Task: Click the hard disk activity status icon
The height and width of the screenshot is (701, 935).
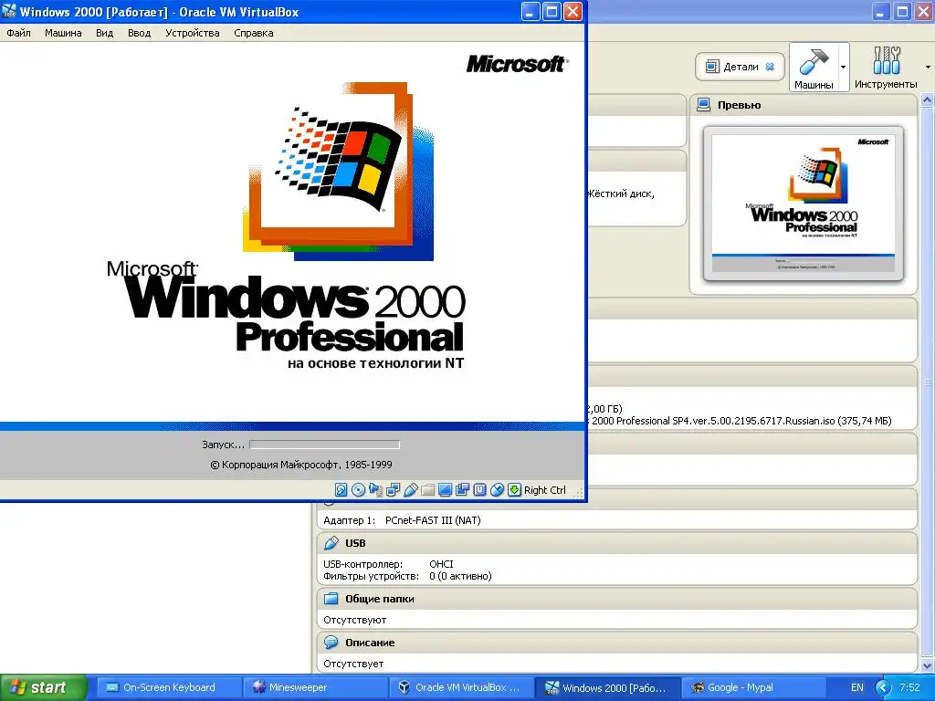Action: 341,490
